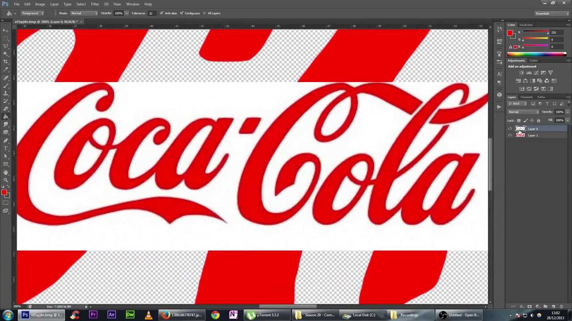Viewport: 572px width, 321px height.
Task: Toggle the Contiguous checkbox
Action: click(x=181, y=13)
